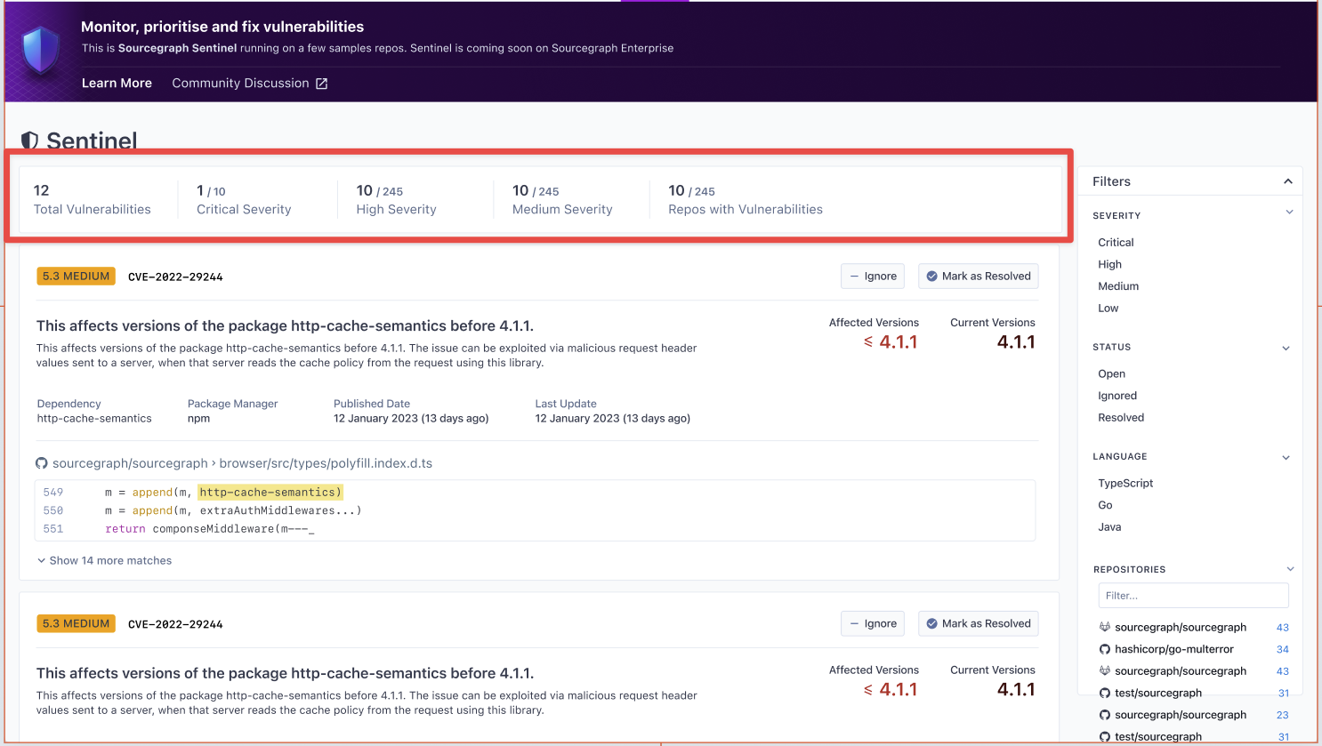Filter by Critical severity

[x=1116, y=242]
